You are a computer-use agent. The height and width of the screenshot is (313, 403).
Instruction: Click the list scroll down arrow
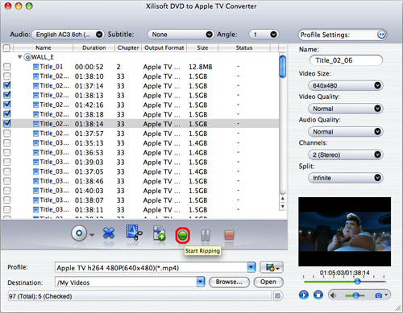point(282,206)
